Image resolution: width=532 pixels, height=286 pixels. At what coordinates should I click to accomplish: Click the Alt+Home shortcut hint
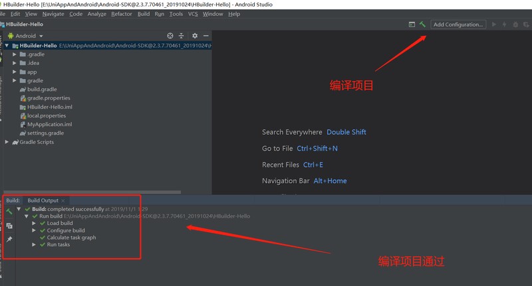[x=330, y=181]
